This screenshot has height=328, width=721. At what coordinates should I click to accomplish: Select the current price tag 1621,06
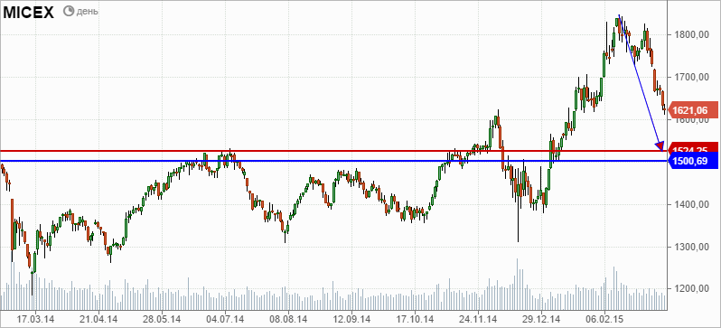tap(693, 110)
